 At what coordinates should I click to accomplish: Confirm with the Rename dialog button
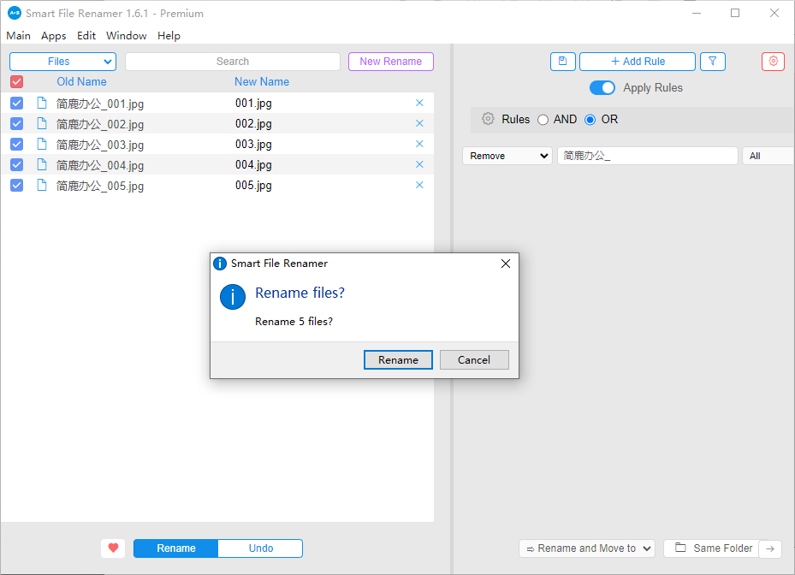pos(398,359)
